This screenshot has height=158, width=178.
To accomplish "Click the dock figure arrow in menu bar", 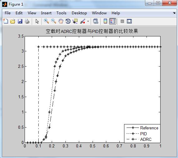I will pyautogui.click(x=174, y=13).
